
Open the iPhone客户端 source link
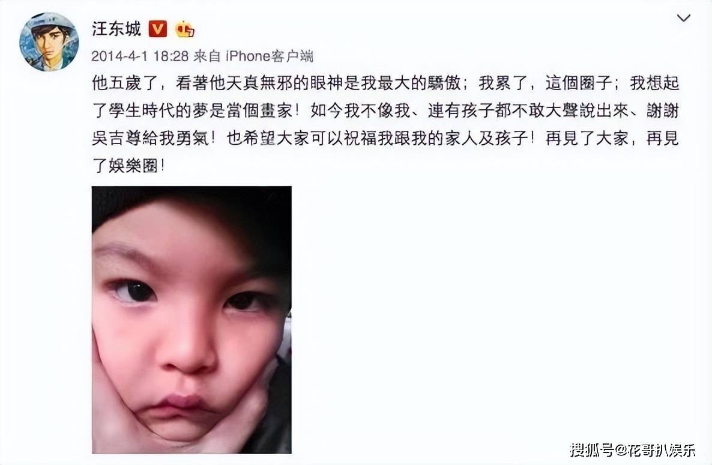pyautogui.click(x=270, y=56)
